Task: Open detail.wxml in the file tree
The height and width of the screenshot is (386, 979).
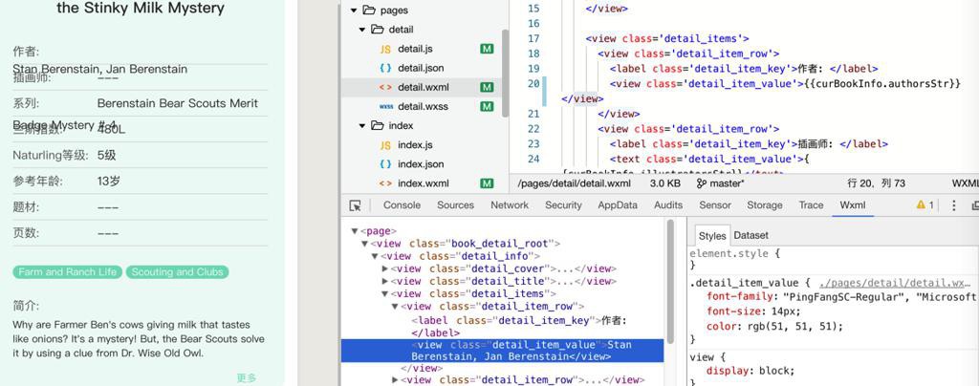Action: pos(423,87)
